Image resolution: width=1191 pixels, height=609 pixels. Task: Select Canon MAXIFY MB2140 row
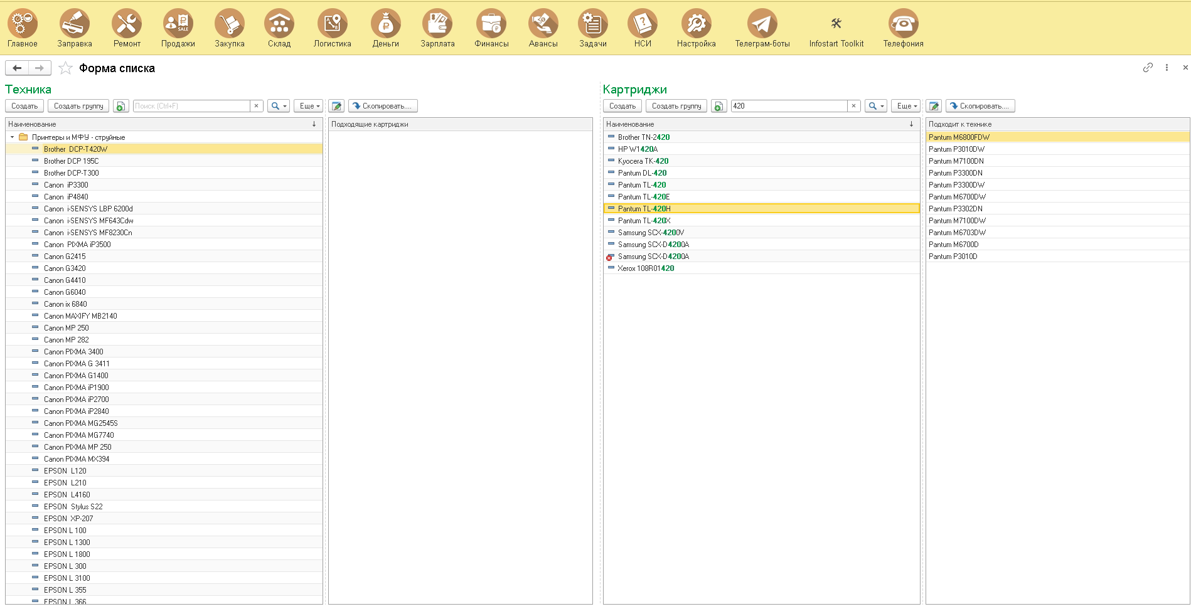pos(164,316)
